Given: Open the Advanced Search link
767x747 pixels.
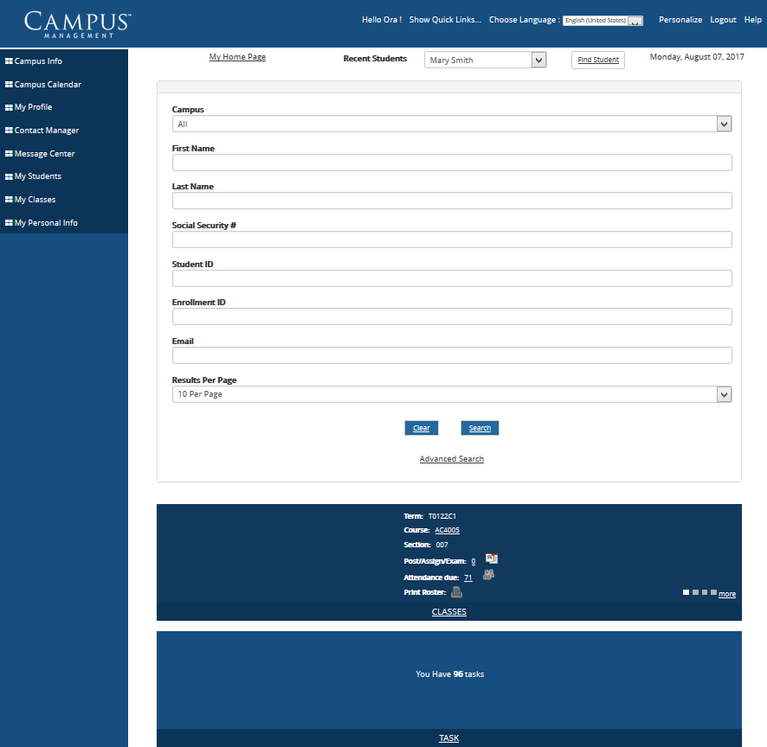Looking at the screenshot, I should (x=451, y=459).
